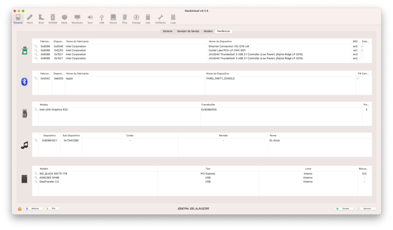Click magnifier beside DL-Dock audio row
The image size is (393, 230).
36,141
